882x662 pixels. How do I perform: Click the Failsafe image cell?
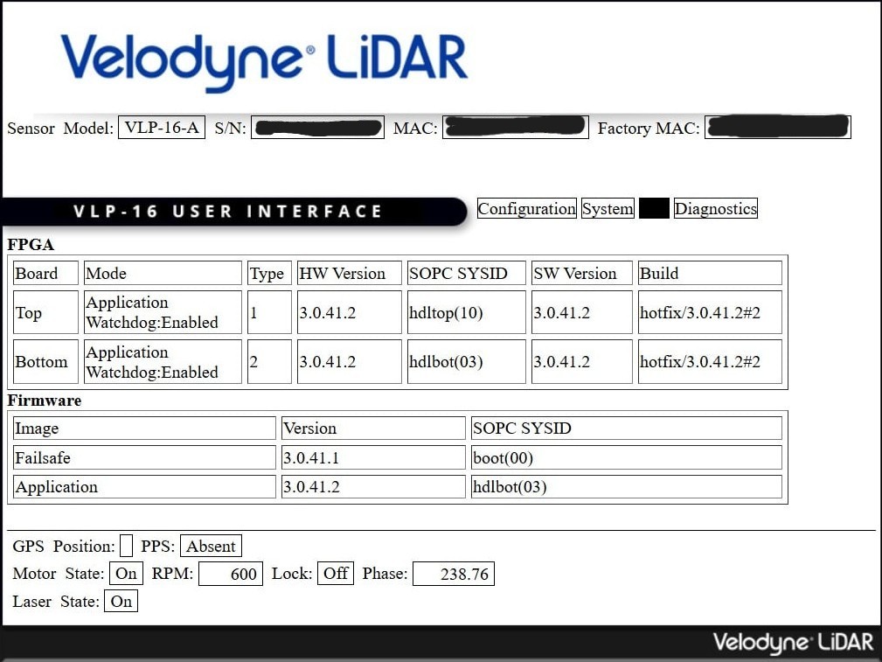coord(144,457)
